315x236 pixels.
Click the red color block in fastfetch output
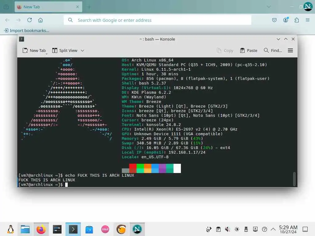133,168
